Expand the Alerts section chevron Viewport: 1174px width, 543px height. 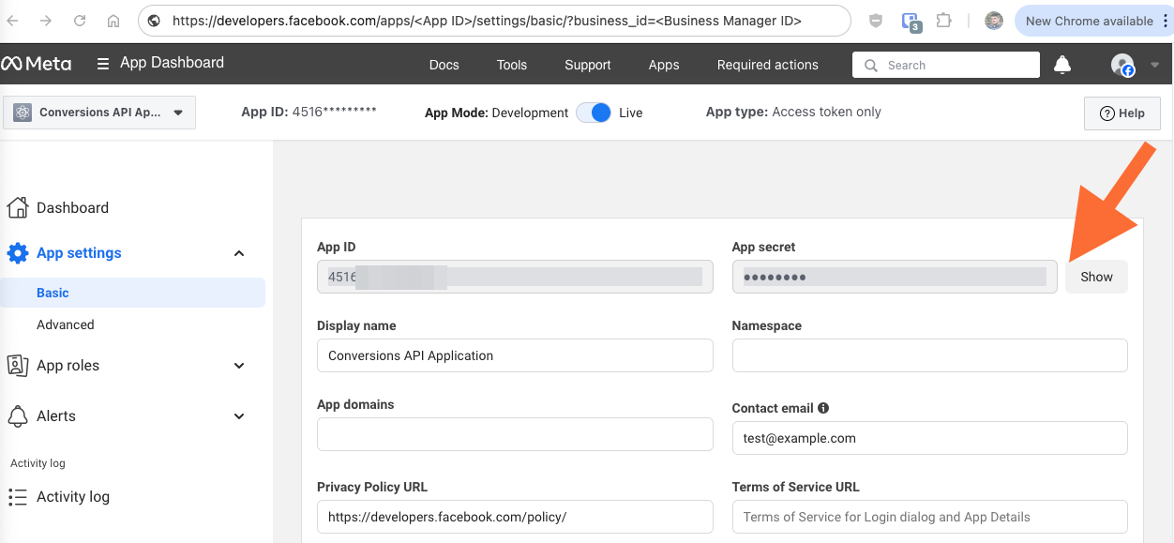coord(239,416)
